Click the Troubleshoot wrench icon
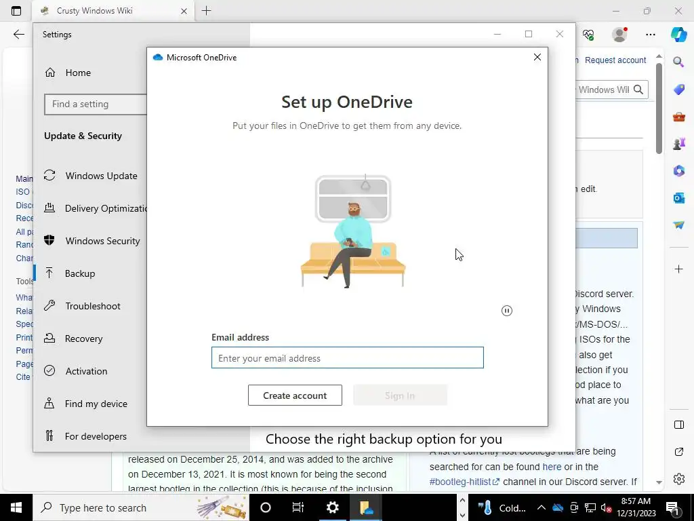 point(49,306)
